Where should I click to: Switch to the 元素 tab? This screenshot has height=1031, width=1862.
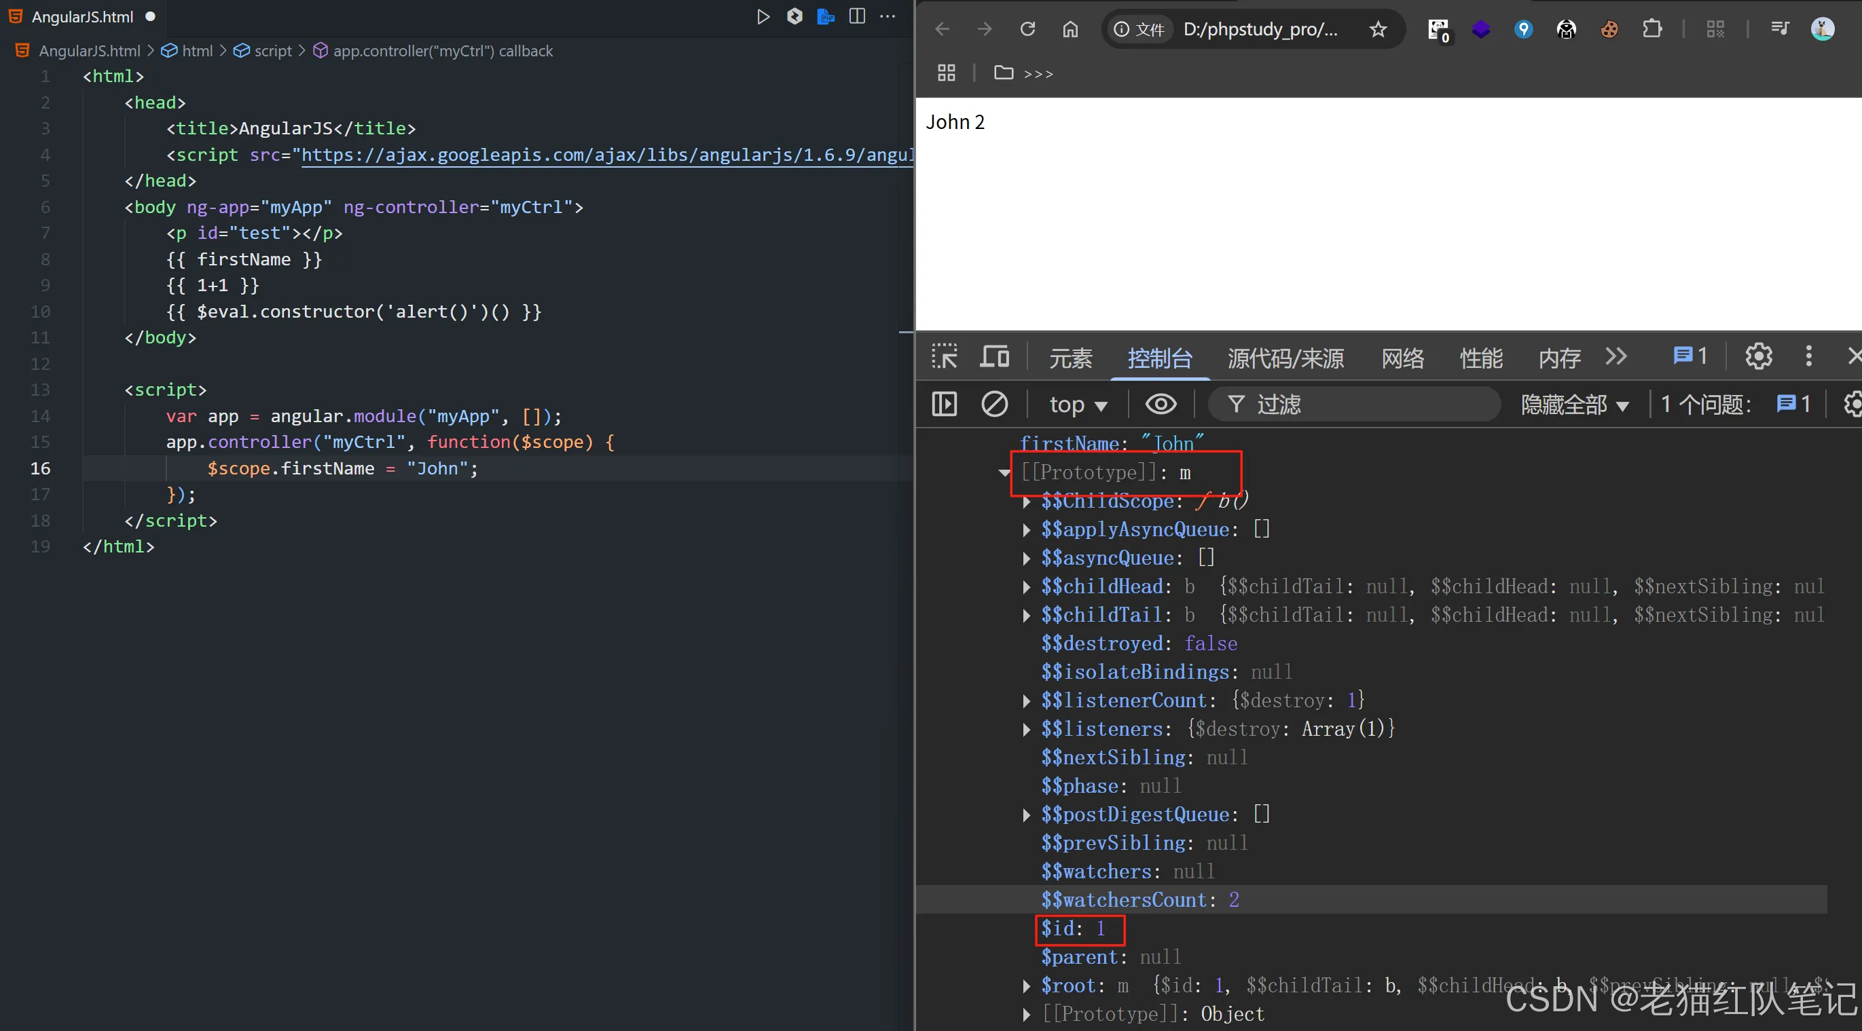1070,358
